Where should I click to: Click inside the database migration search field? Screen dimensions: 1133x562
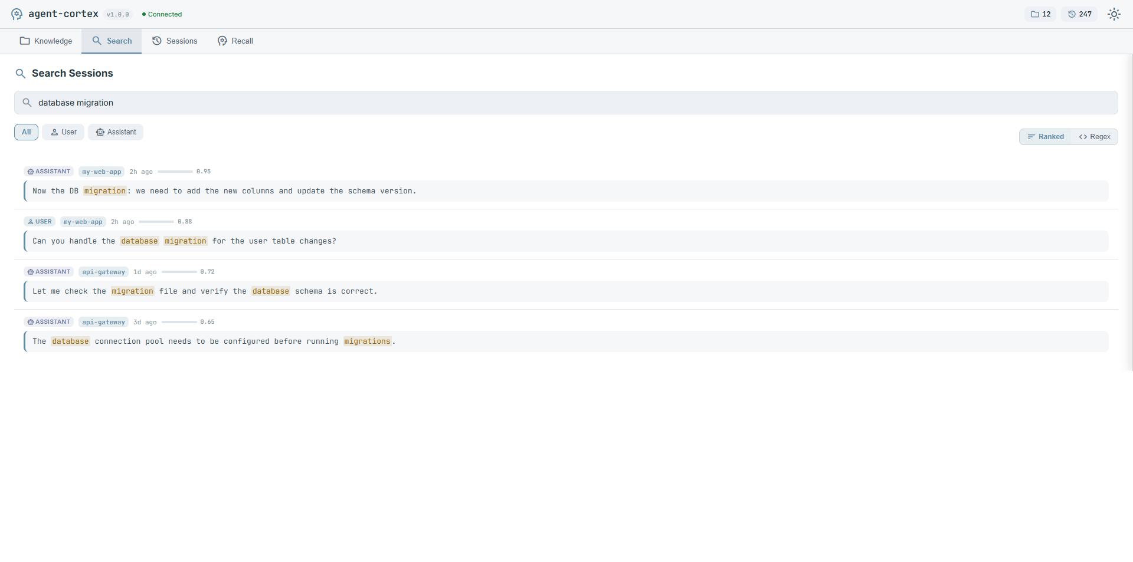tap(236, 102)
